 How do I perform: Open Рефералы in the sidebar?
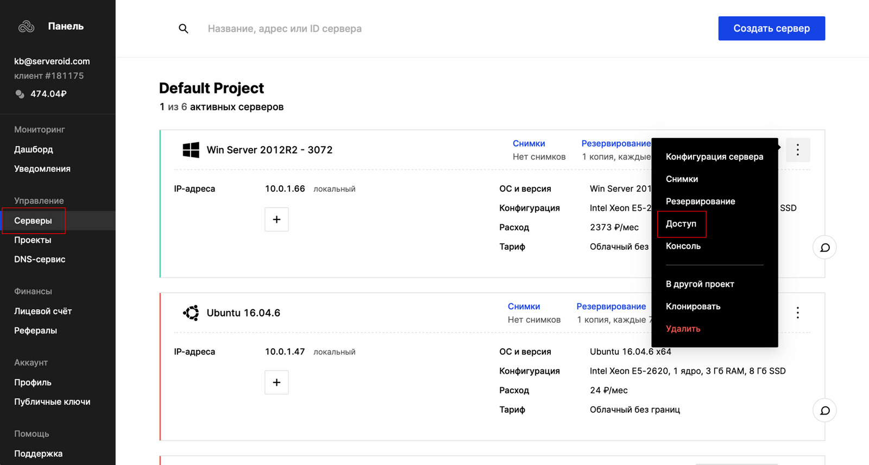[35, 331]
